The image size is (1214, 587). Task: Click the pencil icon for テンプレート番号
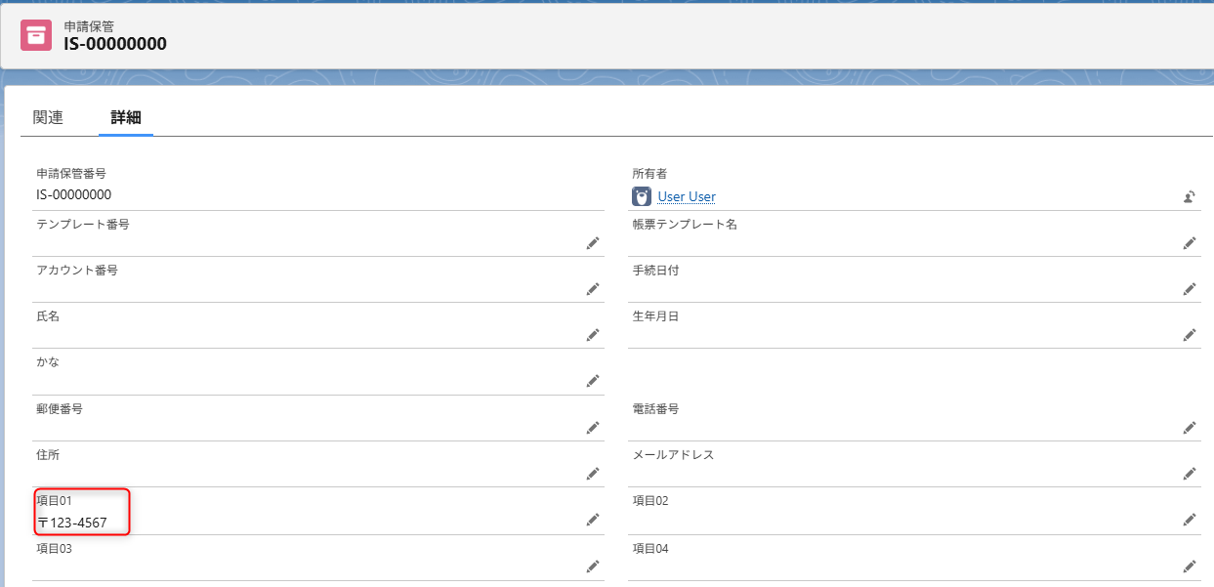click(x=592, y=243)
